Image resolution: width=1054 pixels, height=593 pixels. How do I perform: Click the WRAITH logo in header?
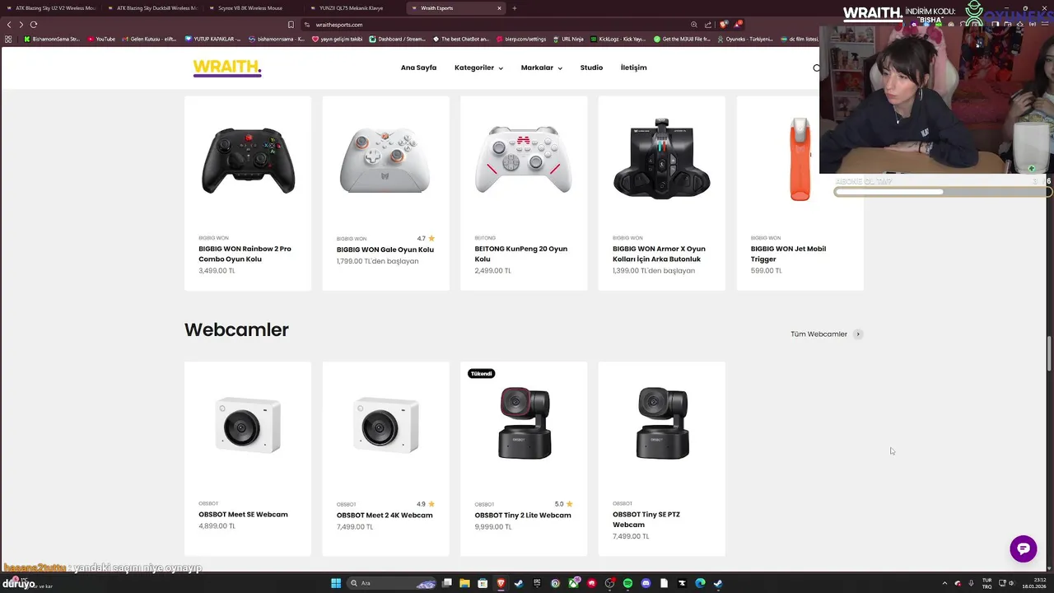(x=227, y=68)
